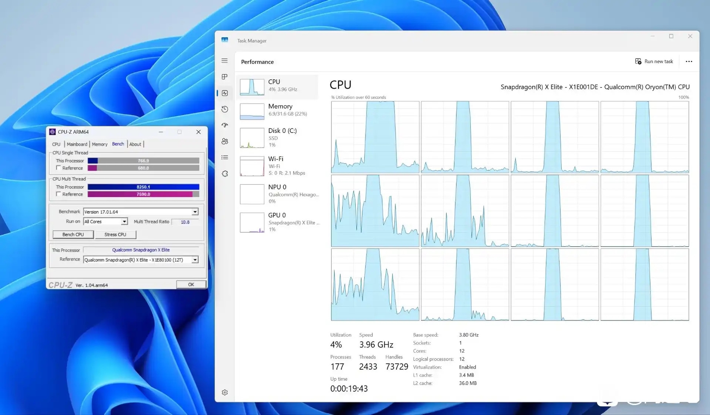Open Task Manager hamburger navigation menu
710x415 pixels.
[224, 61]
